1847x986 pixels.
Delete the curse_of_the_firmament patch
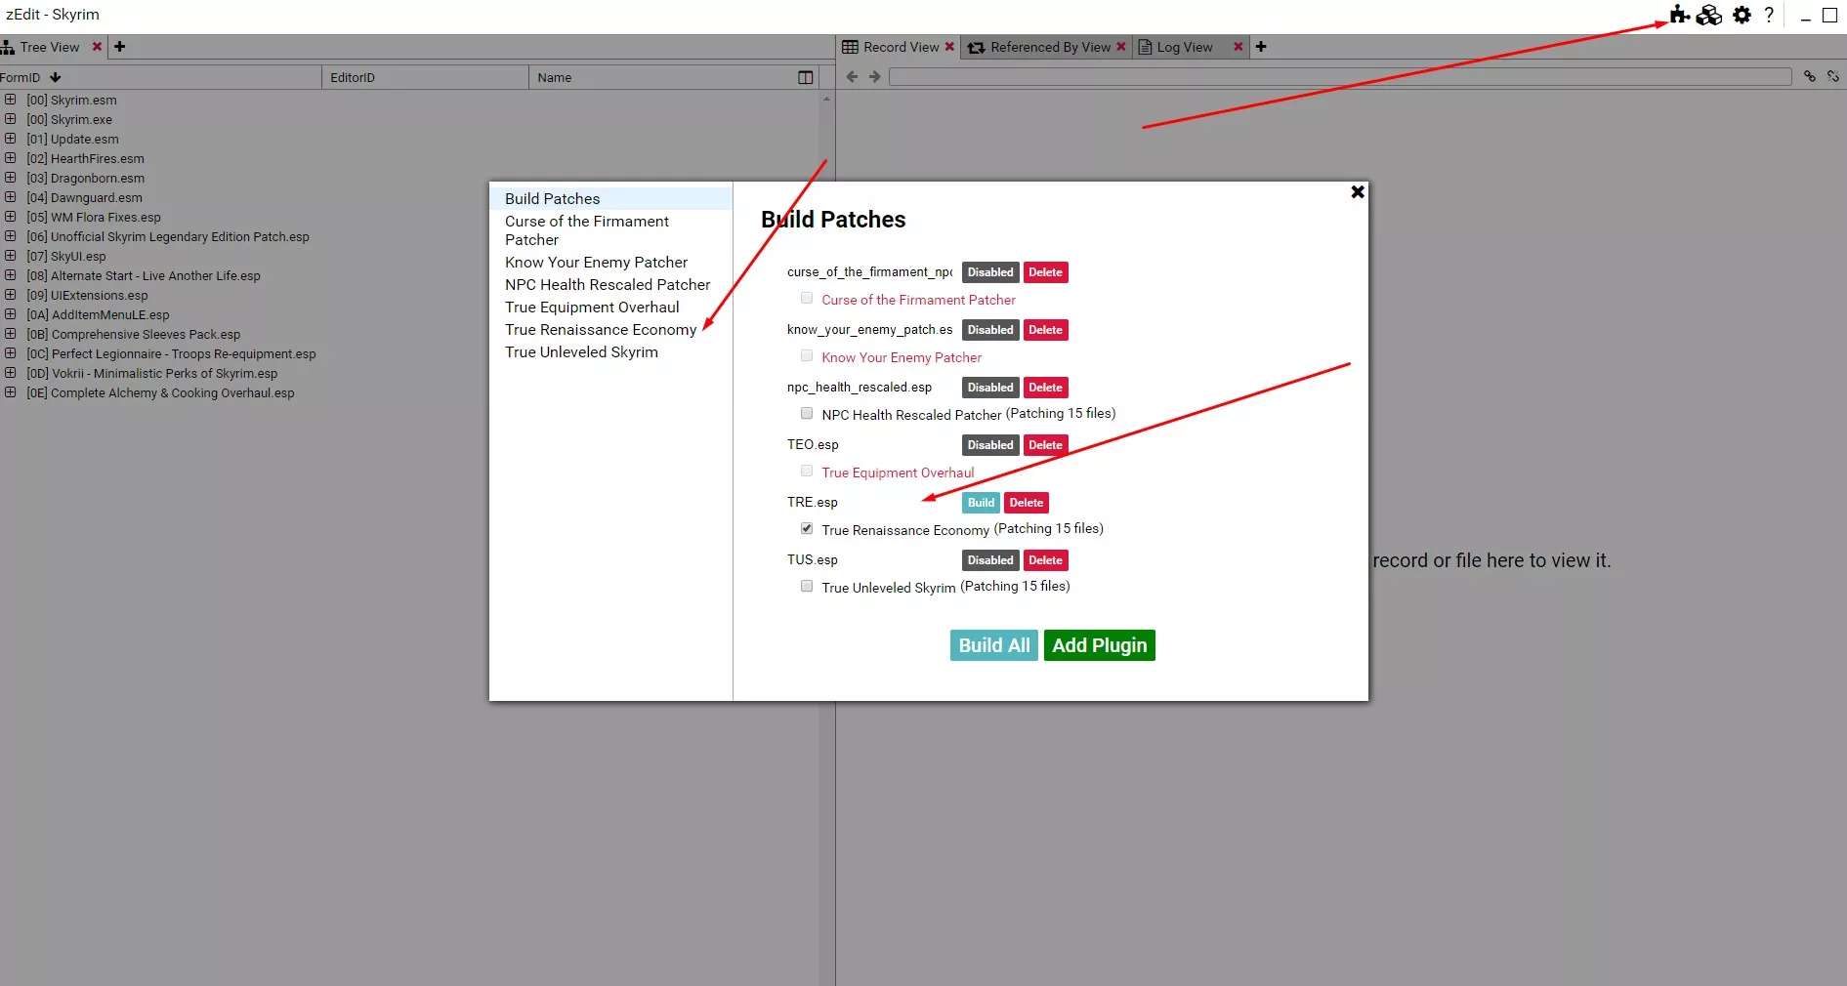pyautogui.click(x=1045, y=272)
